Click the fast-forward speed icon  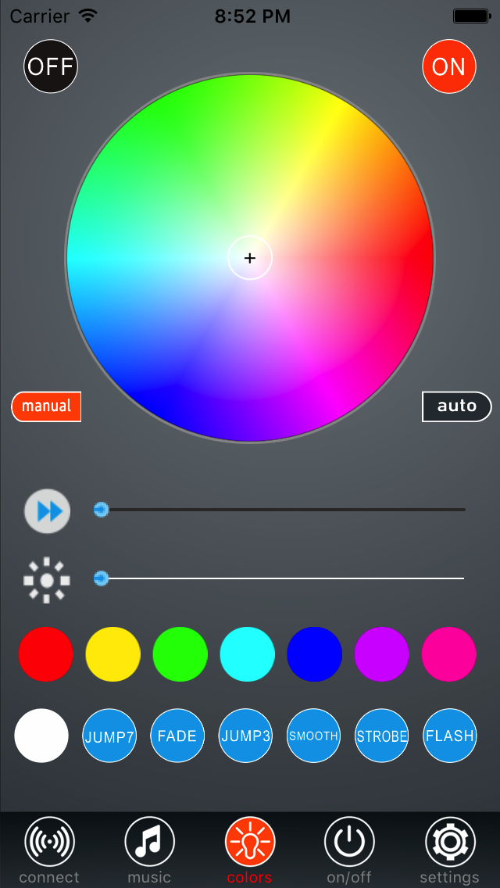[48, 511]
